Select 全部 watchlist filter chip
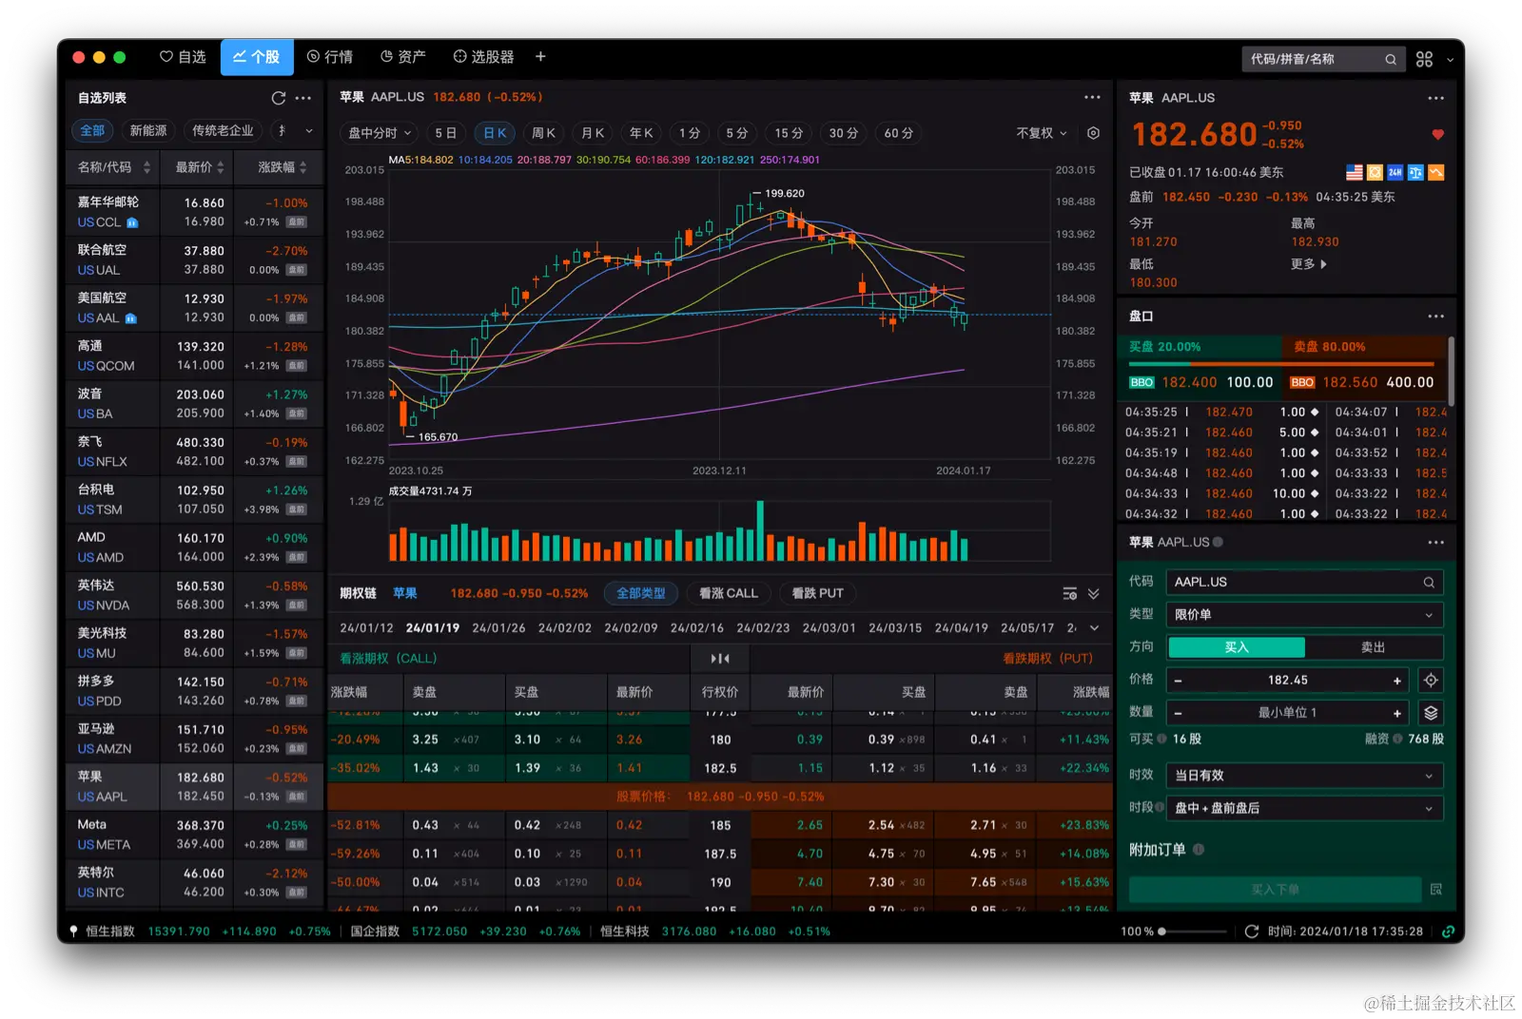 93,130
